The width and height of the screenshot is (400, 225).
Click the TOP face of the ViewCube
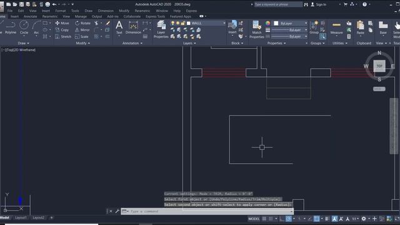pyautogui.click(x=379, y=66)
